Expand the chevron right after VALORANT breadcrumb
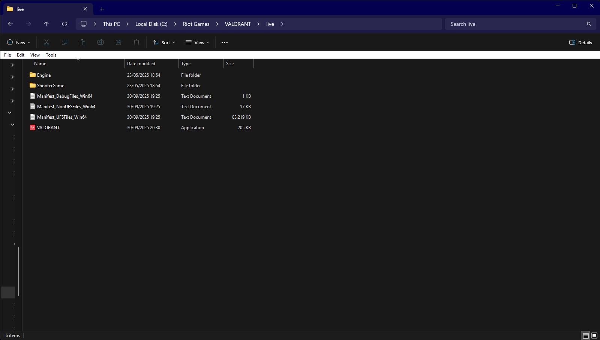This screenshot has height=340, width=600. click(258, 24)
